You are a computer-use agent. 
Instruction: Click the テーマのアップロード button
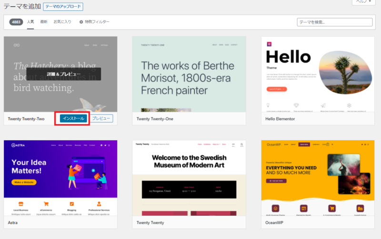point(63,7)
